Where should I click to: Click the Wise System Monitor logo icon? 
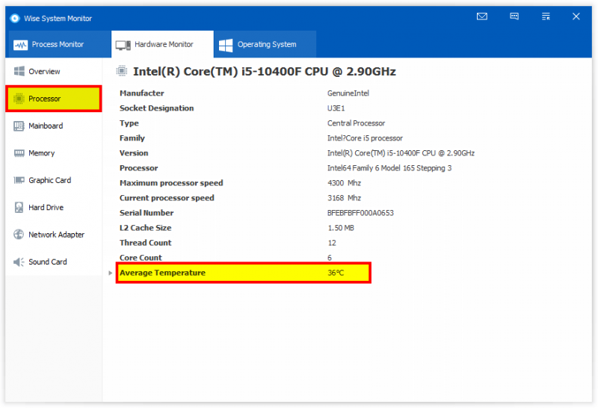coord(15,18)
